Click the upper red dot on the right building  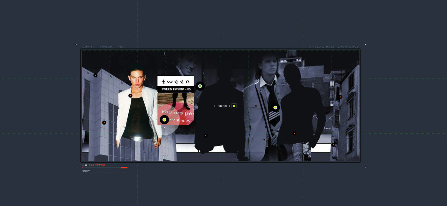pos(340,97)
